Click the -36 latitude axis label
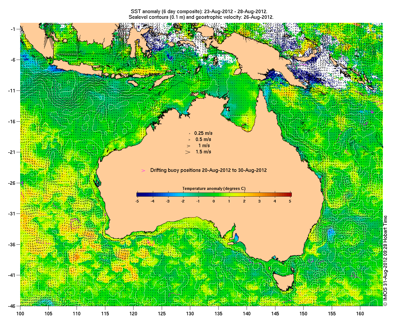 coord(12,244)
